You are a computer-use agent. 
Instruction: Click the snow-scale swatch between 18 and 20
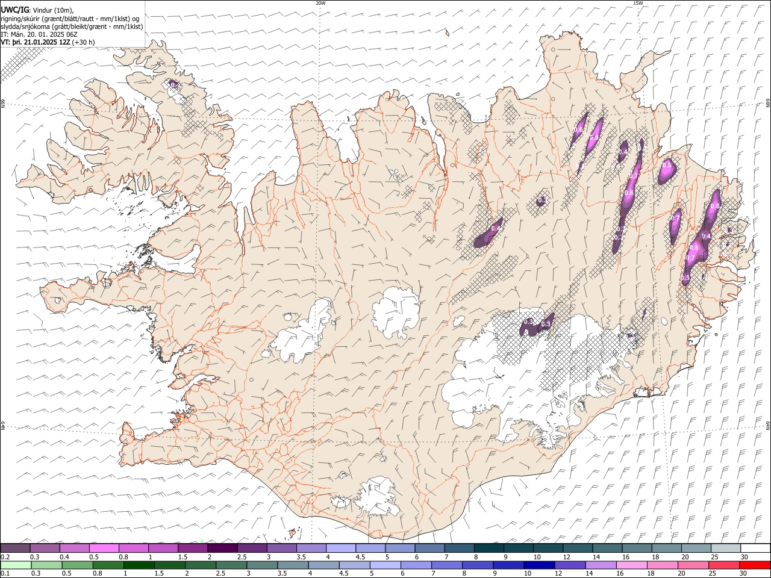click(666, 548)
